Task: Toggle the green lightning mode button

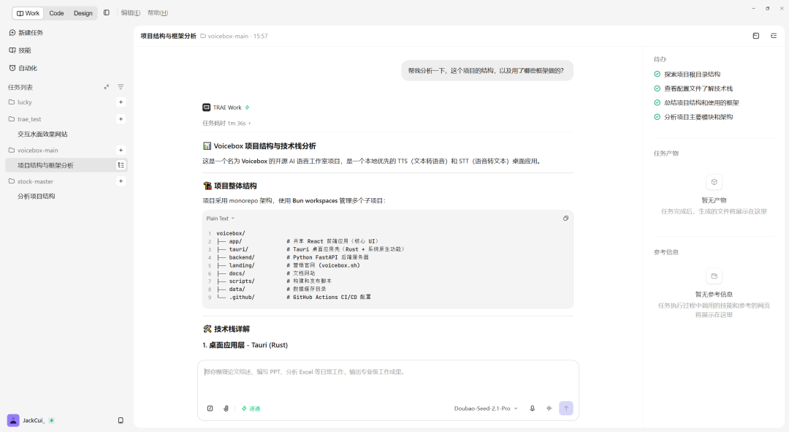Action: 251,409
